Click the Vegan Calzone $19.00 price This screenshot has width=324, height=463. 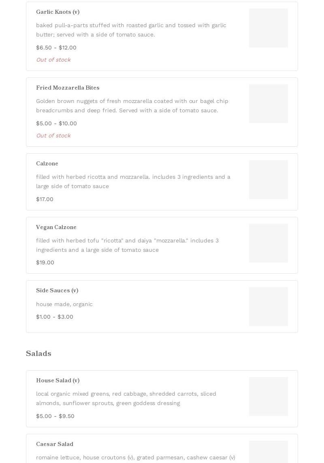click(x=45, y=262)
